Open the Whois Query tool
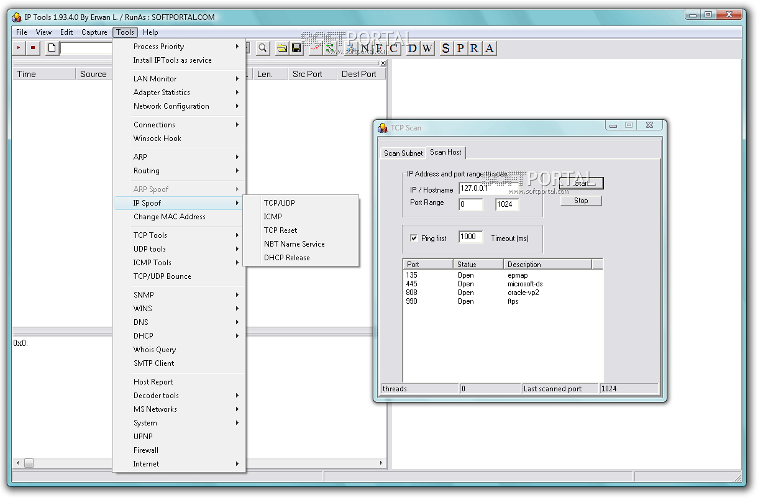Viewport: 758px width, 500px height. 180,350
